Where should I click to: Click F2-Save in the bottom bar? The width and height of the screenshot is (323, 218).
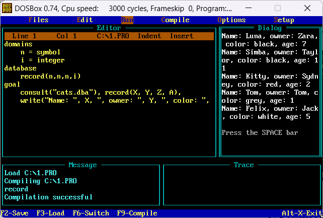point(15,213)
